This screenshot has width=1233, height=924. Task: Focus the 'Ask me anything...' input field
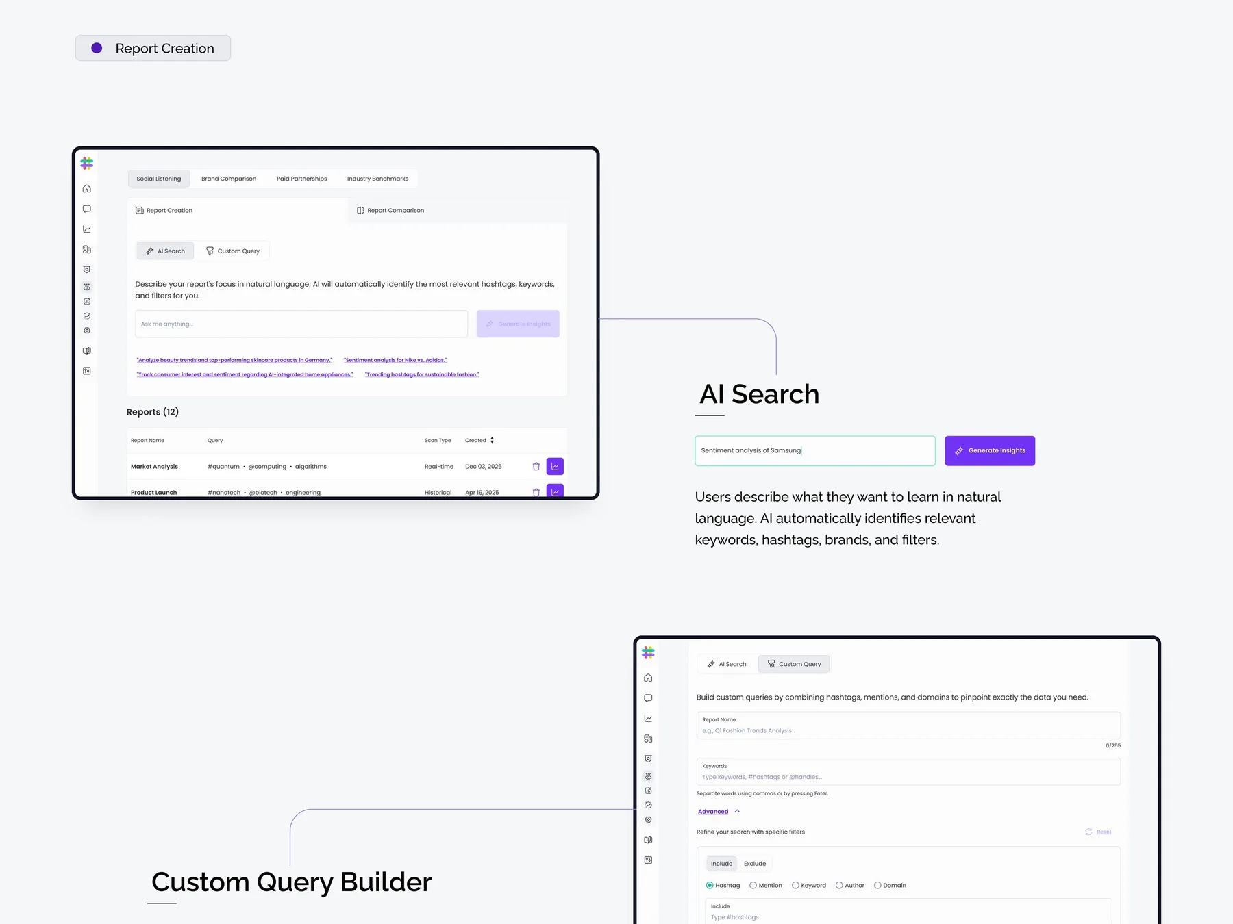tap(301, 324)
